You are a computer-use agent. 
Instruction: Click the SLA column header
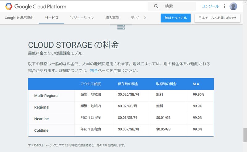pos(196,84)
